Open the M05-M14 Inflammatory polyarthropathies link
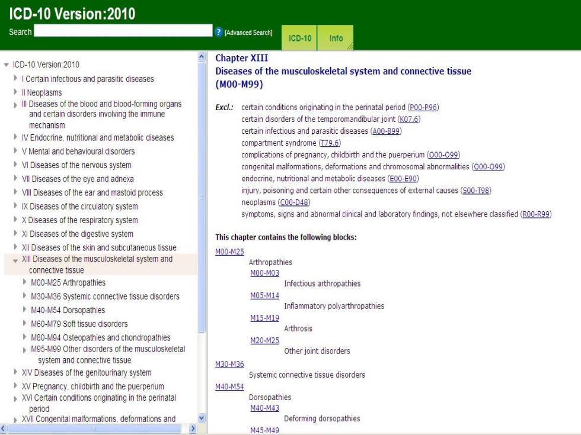The width and height of the screenshot is (581, 435). pyautogui.click(x=264, y=295)
